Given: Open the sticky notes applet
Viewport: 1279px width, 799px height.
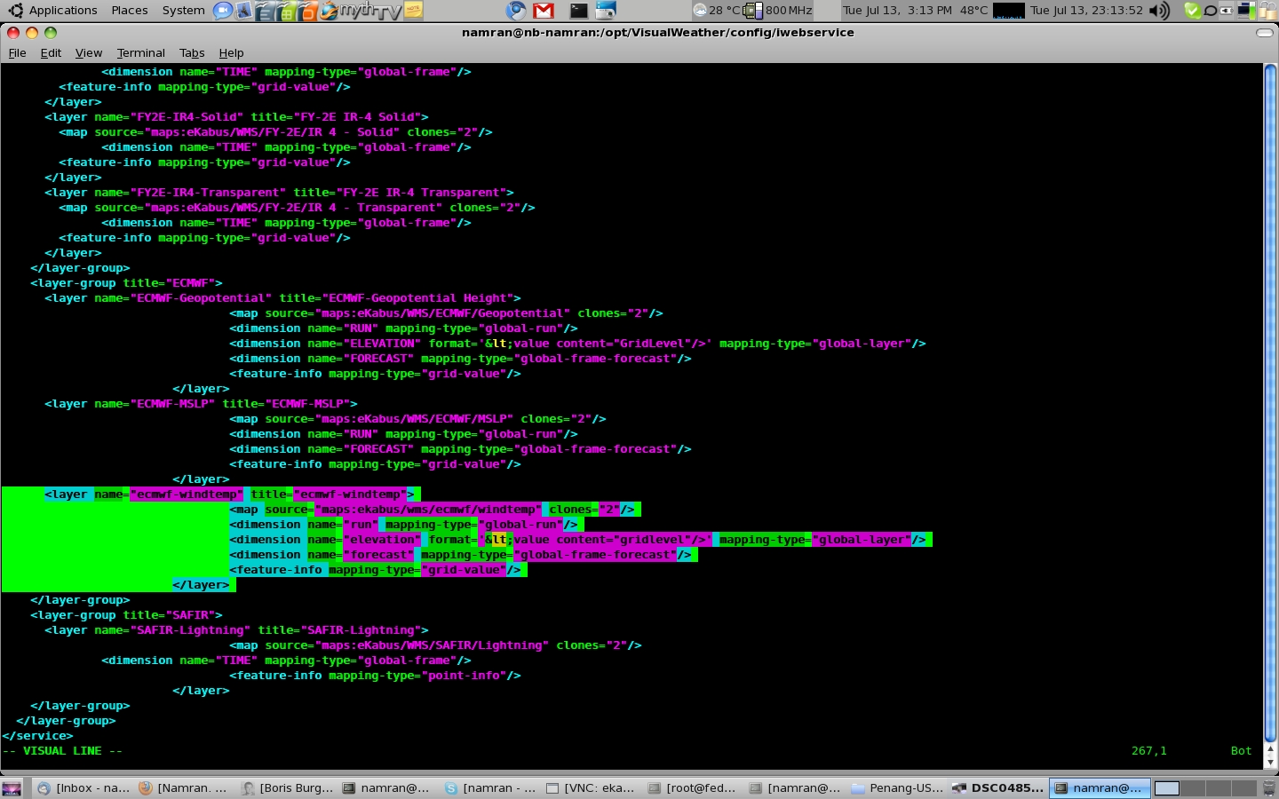Looking at the screenshot, I should click(414, 11).
